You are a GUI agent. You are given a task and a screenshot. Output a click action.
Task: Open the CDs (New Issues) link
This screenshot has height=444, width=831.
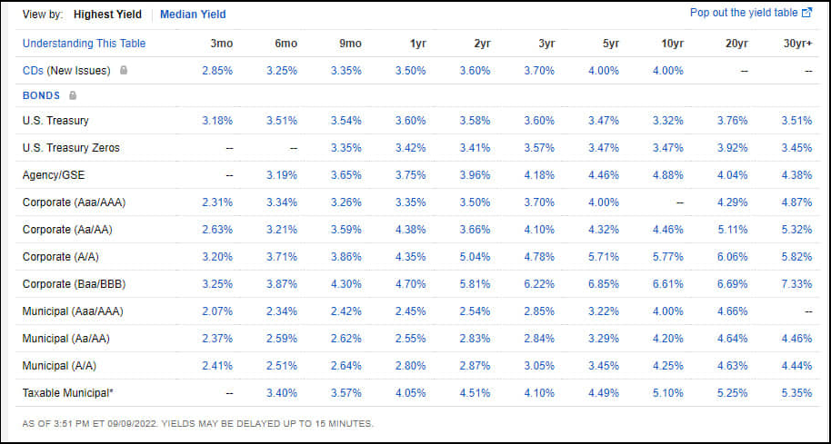(66, 70)
